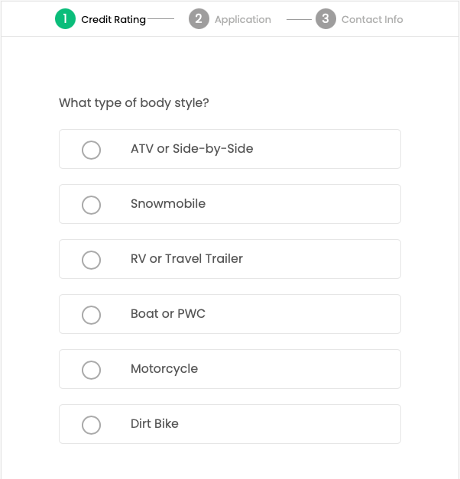Select the Motorcycle radio button
This screenshot has height=479, width=460.
pos(91,370)
